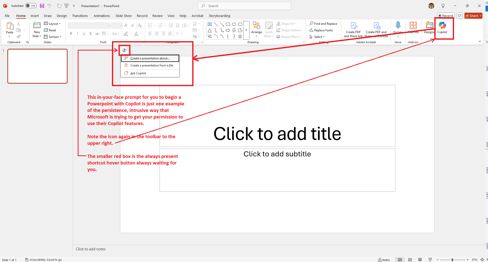Screen dimensions: 488x262
Task: Click the Arrange icon
Action: click(257, 30)
